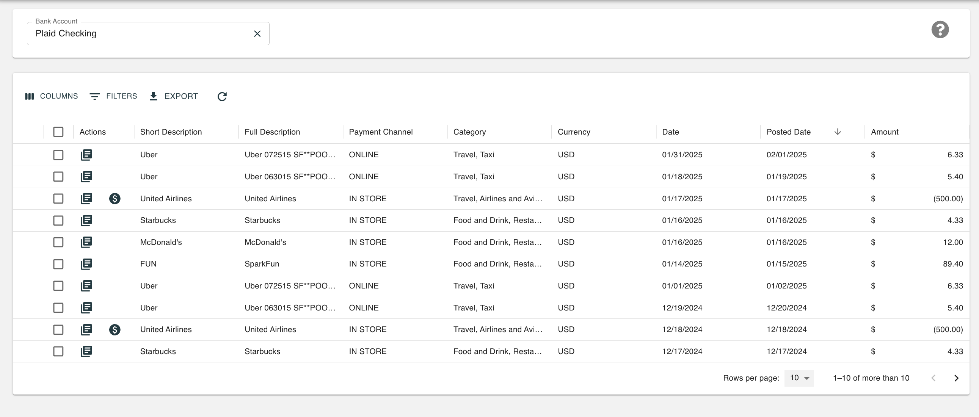
Task: Check the Uber row posted 12/20/2024
Action: (x=58, y=307)
